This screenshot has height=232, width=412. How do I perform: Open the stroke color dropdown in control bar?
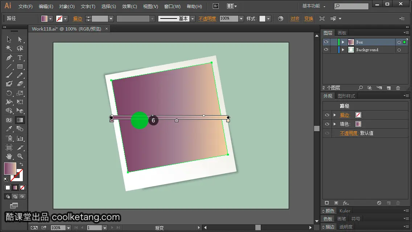[65, 18]
